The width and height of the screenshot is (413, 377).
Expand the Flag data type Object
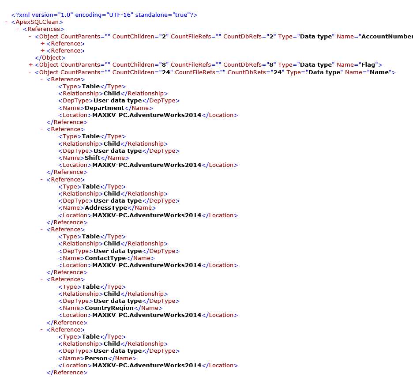pyautogui.click(x=31, y=65)
